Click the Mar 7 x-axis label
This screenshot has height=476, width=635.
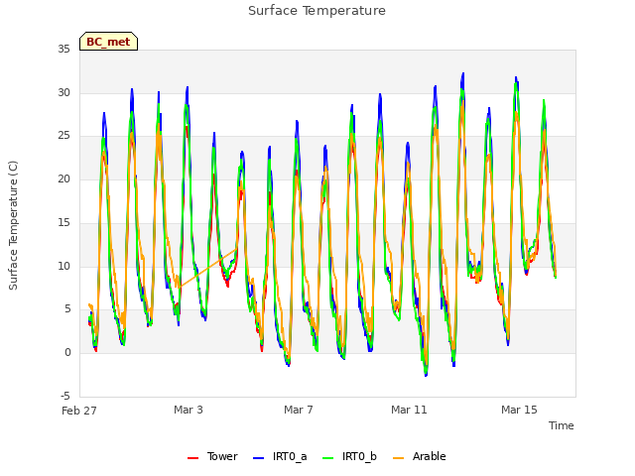click(x=299, y=410)
